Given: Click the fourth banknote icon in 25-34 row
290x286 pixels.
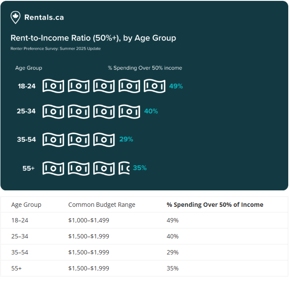Looking at the screenshot, I should pos(129,112).
